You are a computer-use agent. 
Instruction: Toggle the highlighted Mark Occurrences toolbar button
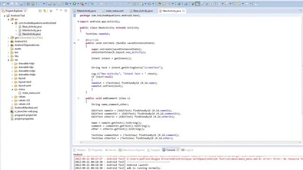[197, 4]
